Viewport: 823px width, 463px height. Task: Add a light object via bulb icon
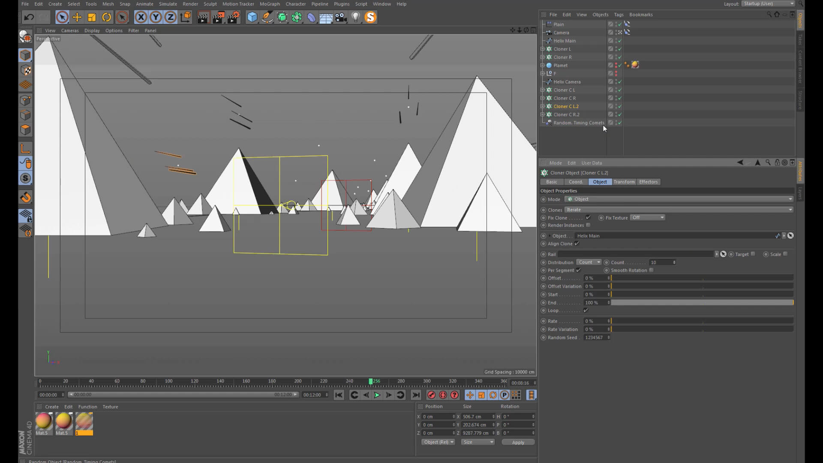355,17
